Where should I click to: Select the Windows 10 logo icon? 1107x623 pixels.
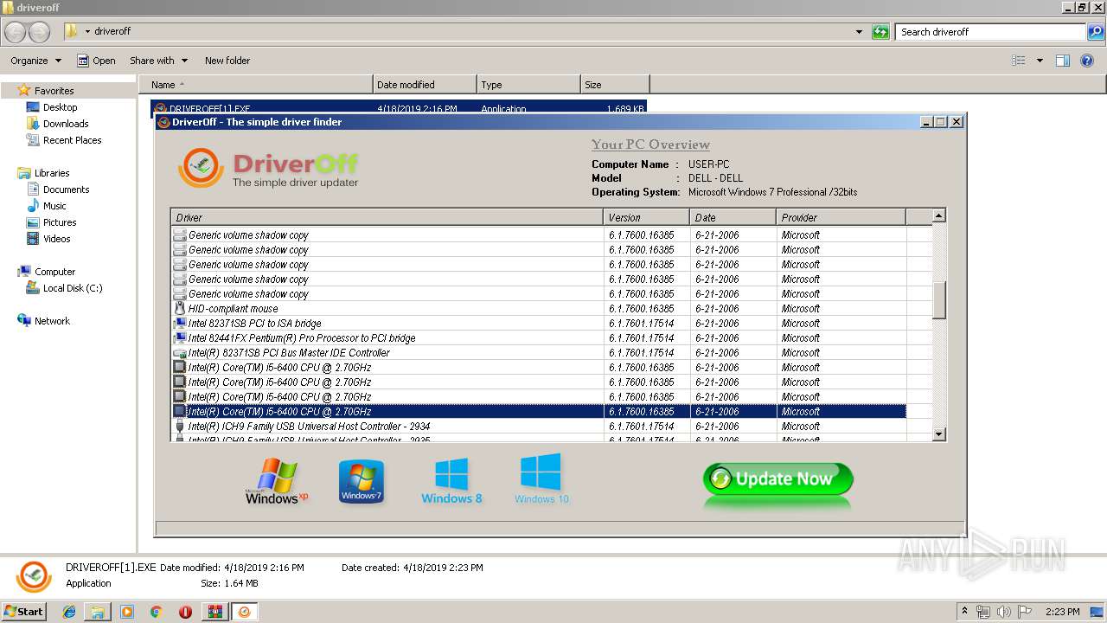(541, 478)
